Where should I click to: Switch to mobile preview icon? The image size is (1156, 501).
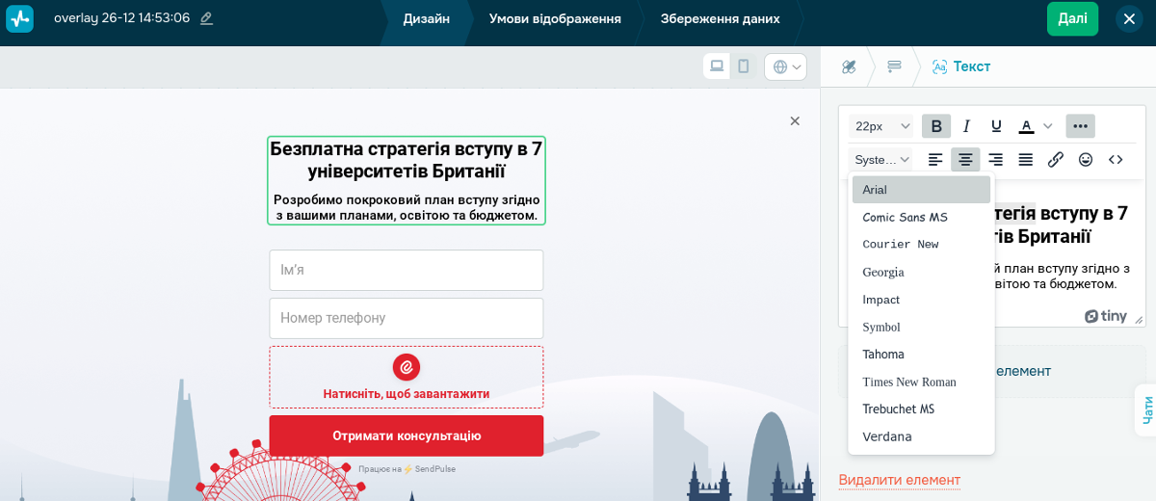pos(744,66)
